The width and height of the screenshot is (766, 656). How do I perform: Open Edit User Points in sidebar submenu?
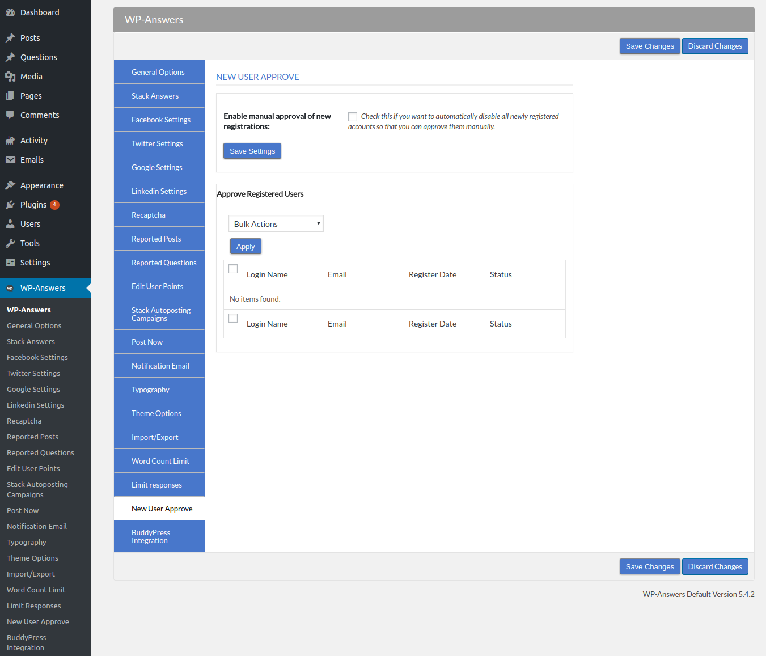pos(33,469)
